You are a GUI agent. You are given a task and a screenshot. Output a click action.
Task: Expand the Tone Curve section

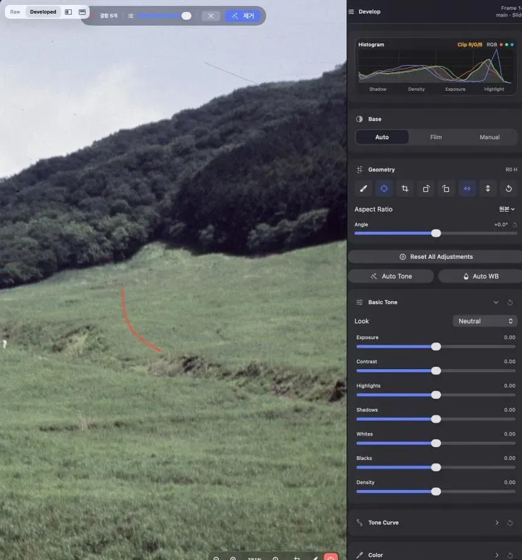[x=497, y=523]
